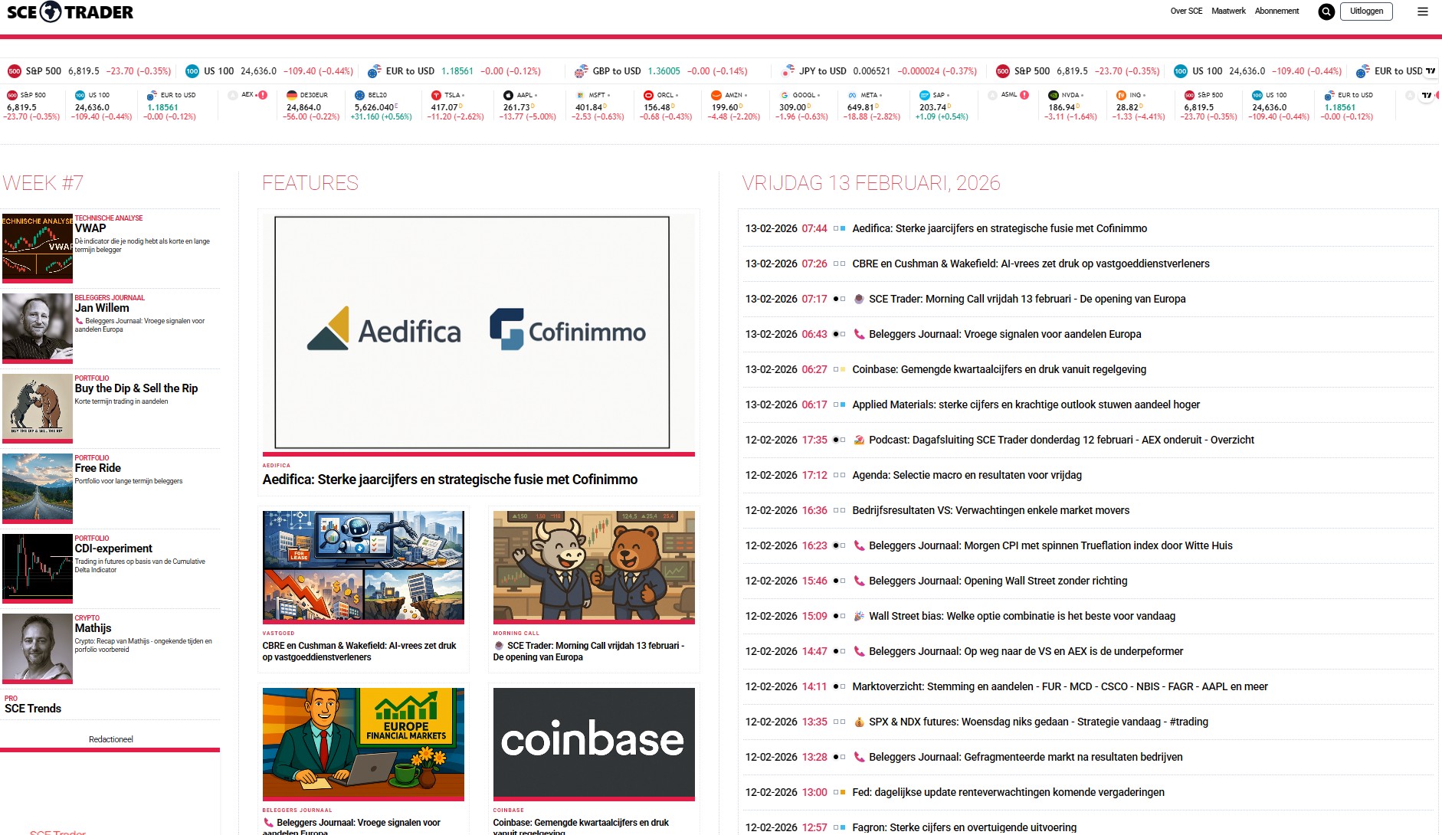
Task: Open the Europe Financial Markets article image
Action: click(x=363, y=743)
